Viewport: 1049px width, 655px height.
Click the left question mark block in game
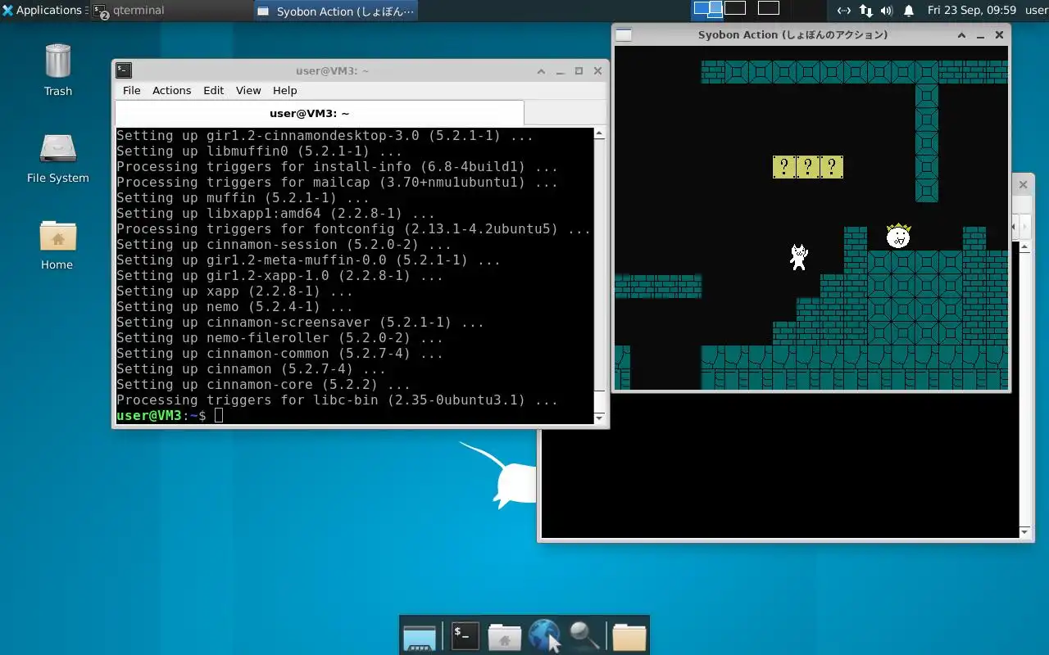[784, 167]
